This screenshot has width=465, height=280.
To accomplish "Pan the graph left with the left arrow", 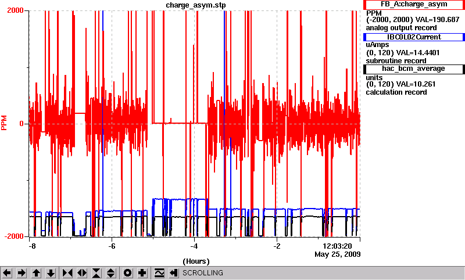I will (6, 273).
